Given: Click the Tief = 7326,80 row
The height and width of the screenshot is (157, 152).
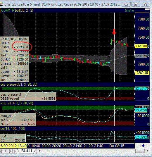Looking at the screenshot, I should [x=14, y=55].
